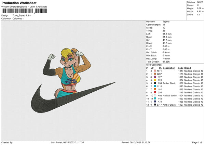Click the 'Stop Sequence:' heading

pyautogui.click(x=154, y=65)
